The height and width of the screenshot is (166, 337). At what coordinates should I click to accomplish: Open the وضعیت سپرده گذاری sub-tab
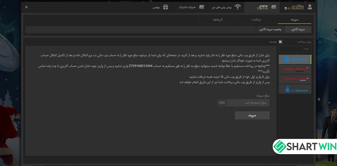[270, 29]
